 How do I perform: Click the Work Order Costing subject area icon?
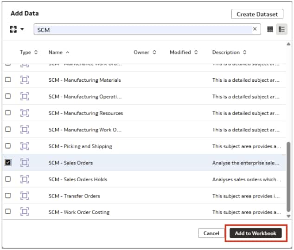click(25, 212)
